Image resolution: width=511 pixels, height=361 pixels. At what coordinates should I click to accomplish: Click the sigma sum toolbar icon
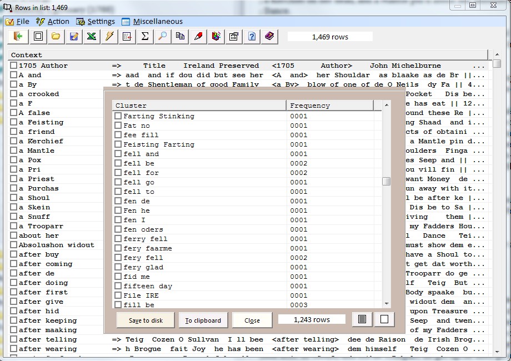coord(145,37)
